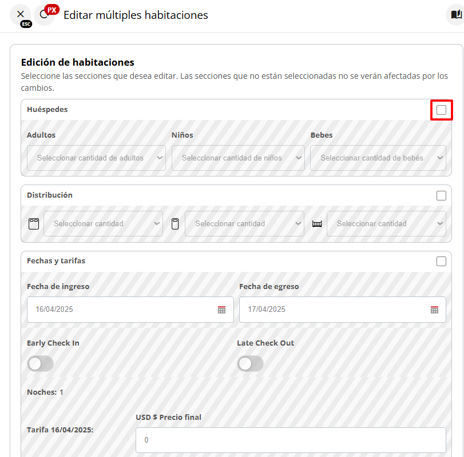Enable the Huéspedes section checkbox
The image size is (464, 457).
[x=441, y=109]
